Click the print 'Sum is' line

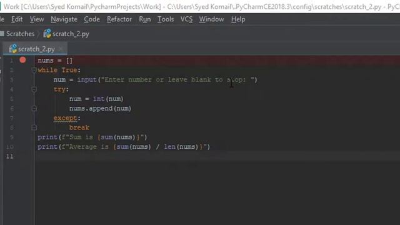pyautogui.click(x=92, y=137)
